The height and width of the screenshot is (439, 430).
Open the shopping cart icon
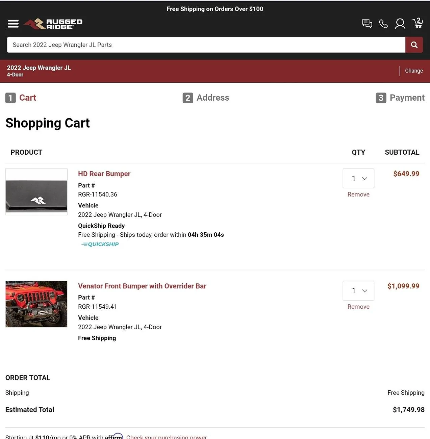[x=418, y=23]
